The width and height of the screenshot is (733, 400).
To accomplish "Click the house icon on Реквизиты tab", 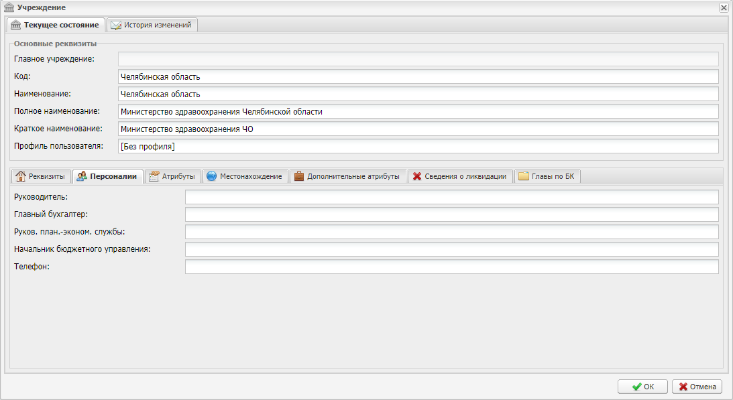I will (x=20, y=176).
